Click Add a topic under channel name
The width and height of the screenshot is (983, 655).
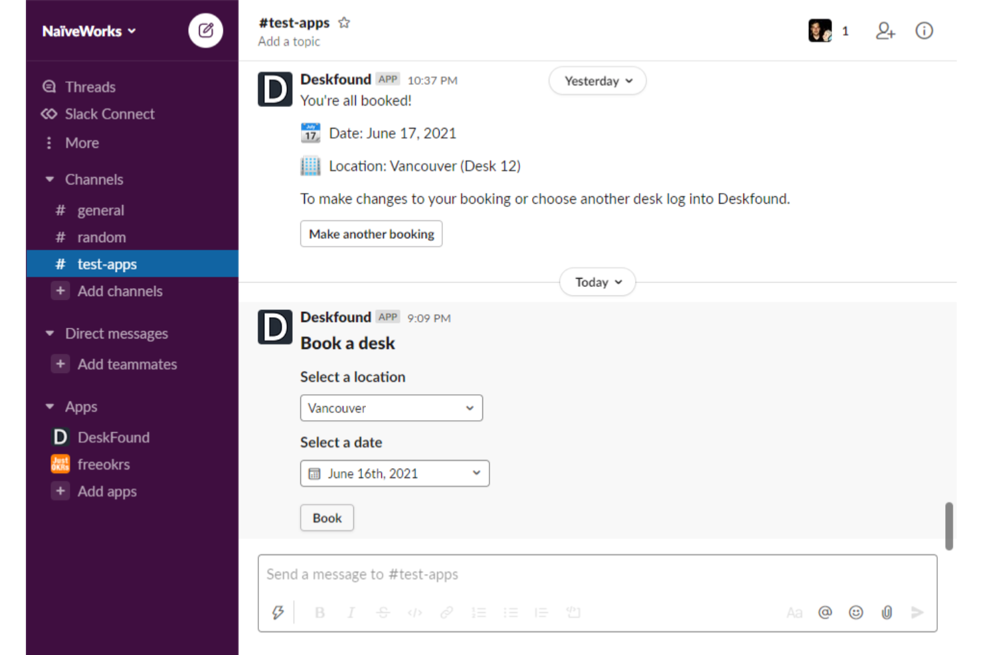point(289,42)
